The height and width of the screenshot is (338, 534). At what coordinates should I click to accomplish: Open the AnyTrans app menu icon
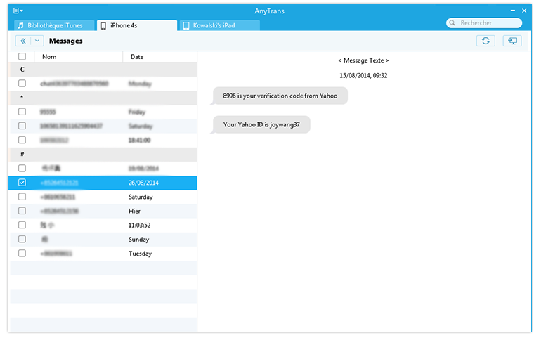18,11
